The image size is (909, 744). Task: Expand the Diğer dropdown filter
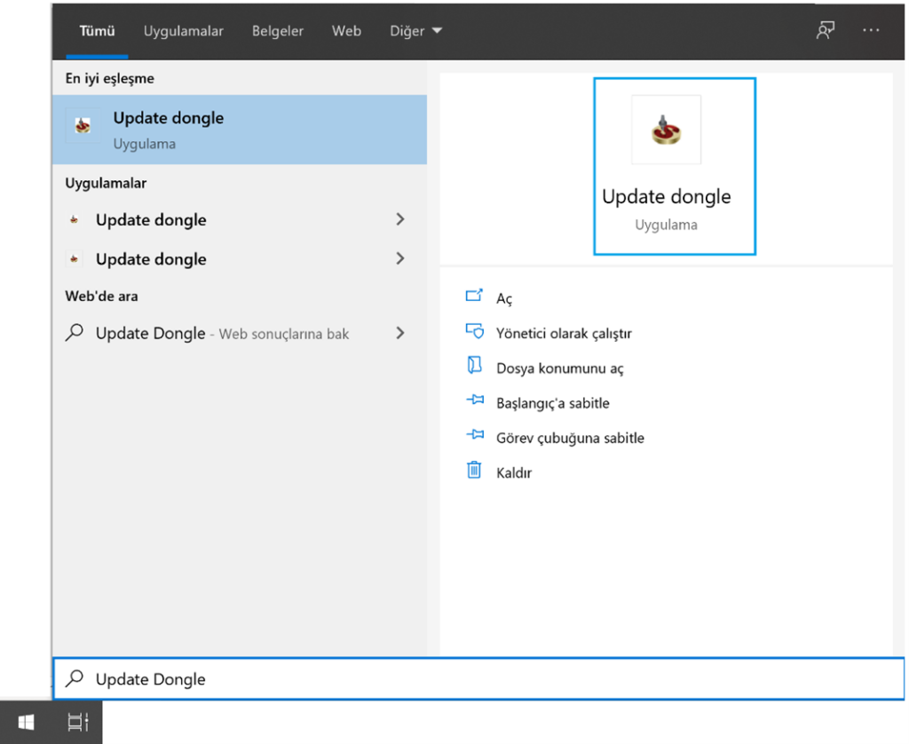[x=415, y=31]
